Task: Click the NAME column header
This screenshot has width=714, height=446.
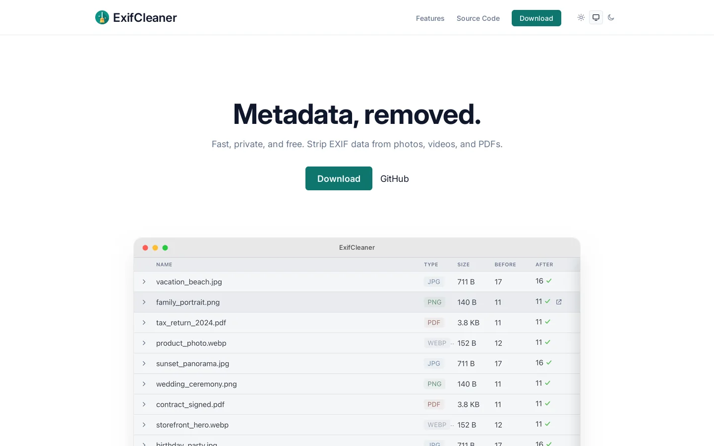Action: [164, 265]
